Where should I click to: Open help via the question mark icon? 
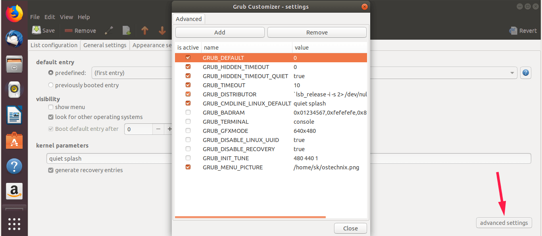pyautogui.click(x=525, y=73)
